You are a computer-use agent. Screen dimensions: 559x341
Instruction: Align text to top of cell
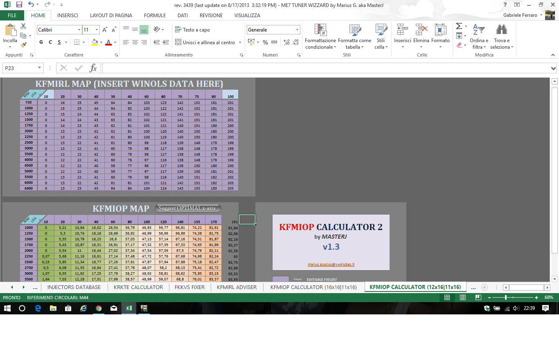tap(126, 29)
